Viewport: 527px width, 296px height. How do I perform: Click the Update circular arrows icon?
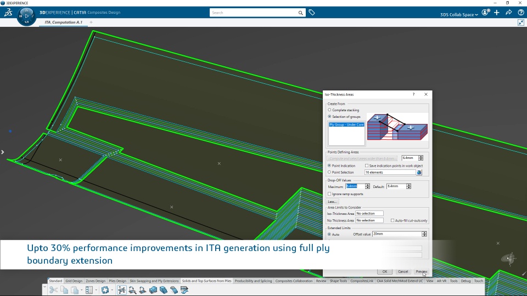coord(105,290)
